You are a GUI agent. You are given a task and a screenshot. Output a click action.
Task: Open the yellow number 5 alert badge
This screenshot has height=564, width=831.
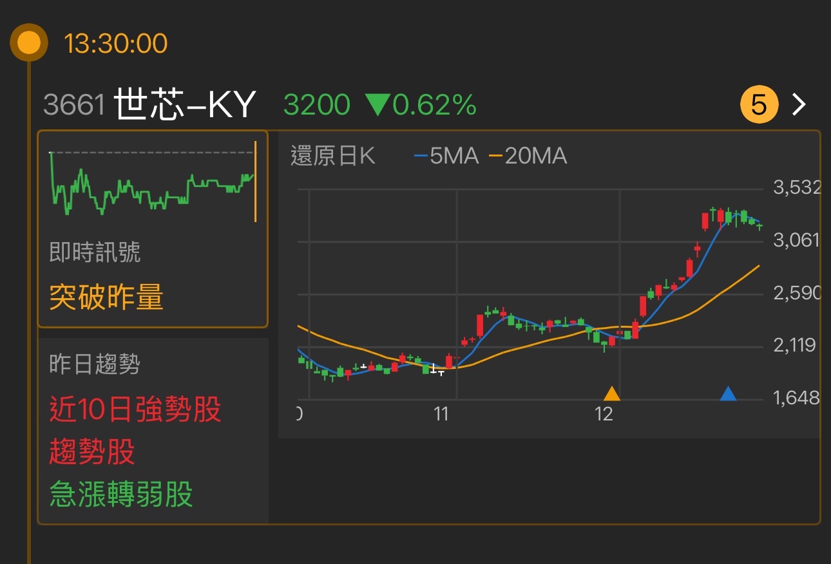(758, 103)
